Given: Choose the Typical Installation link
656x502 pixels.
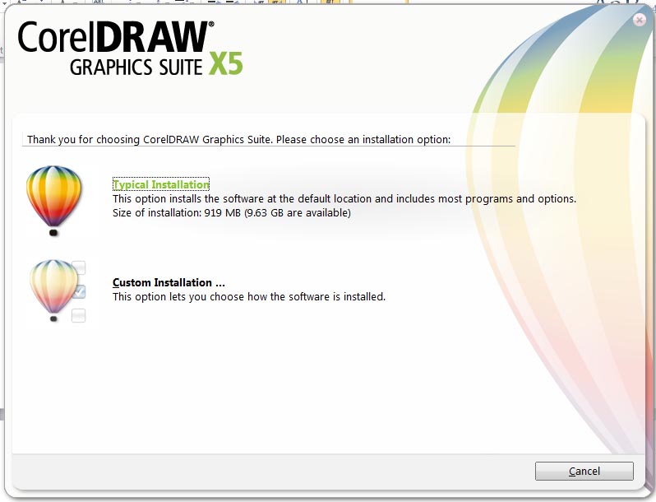Looking at the screenshot, I should (x=161, y=184).
